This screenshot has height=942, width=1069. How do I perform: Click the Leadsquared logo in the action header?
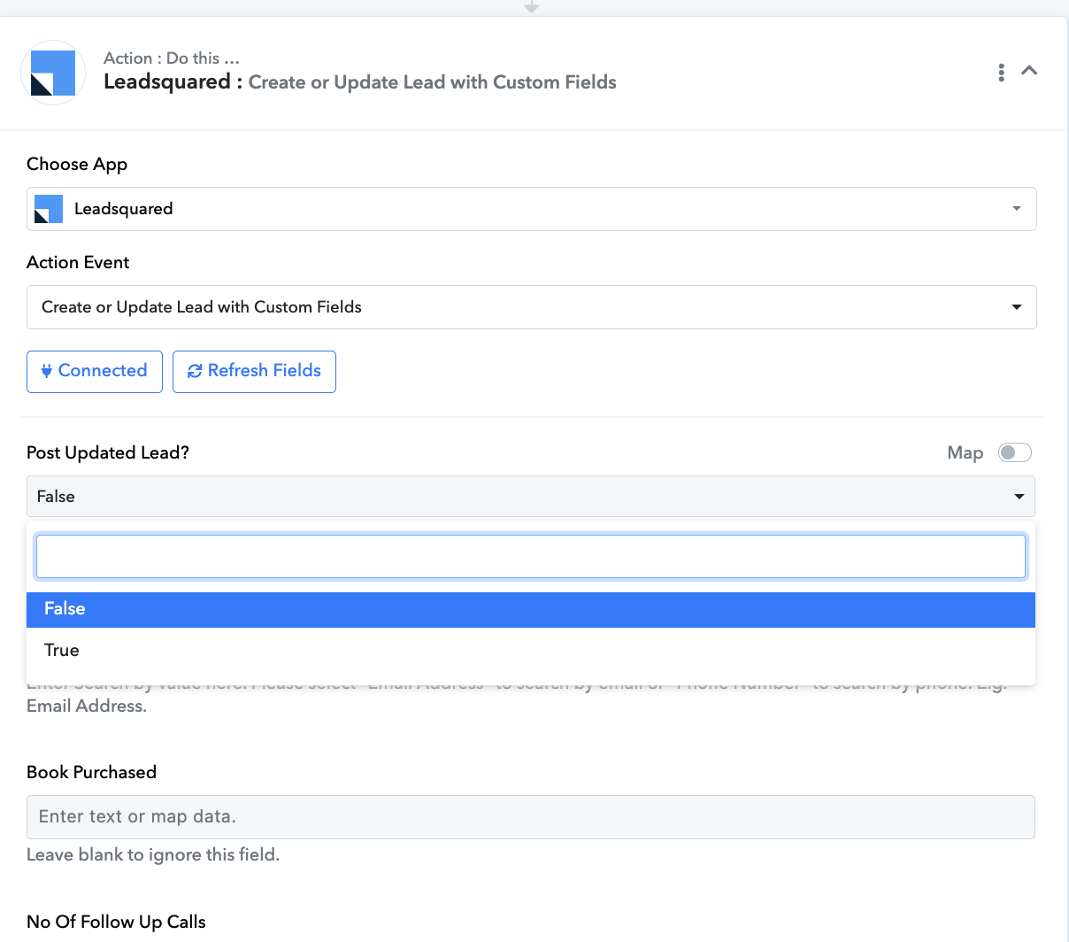[x=53, y=73]
